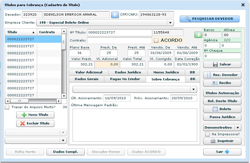
Task: Expand the disabled combo box below Excluir Título
Action: pyautogui.click(x=36, y=132)
